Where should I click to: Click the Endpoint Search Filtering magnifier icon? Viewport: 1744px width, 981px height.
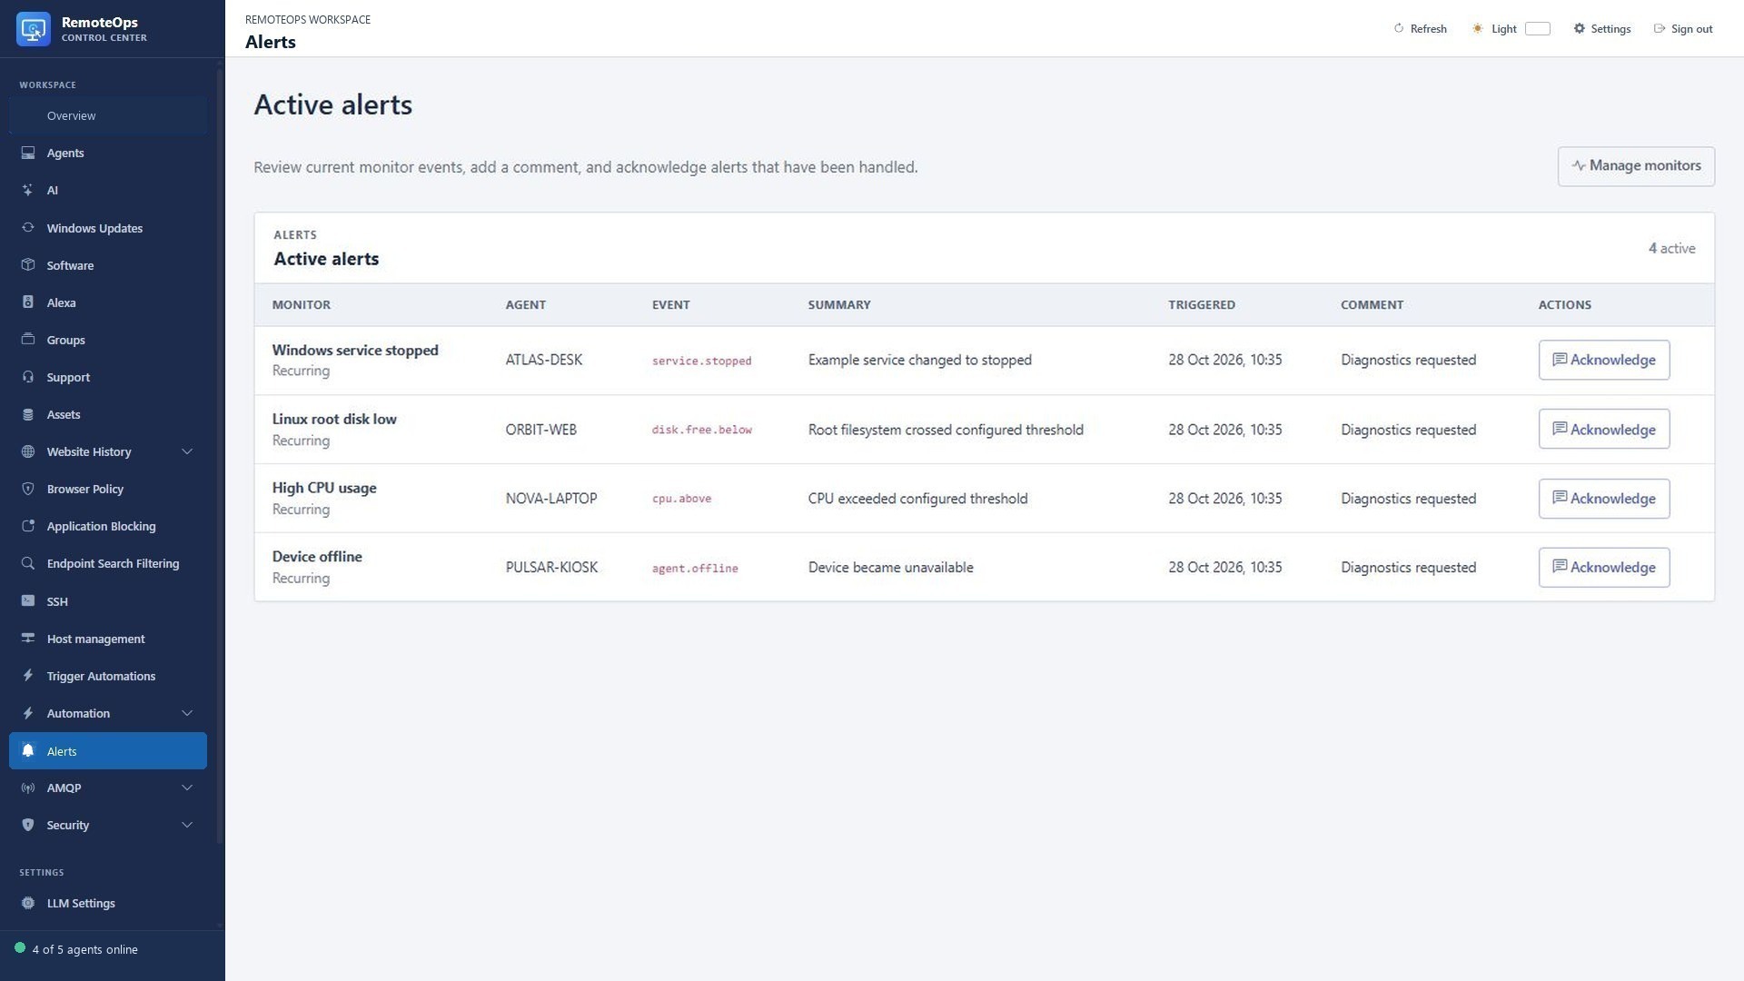click(x=28, y=563)
